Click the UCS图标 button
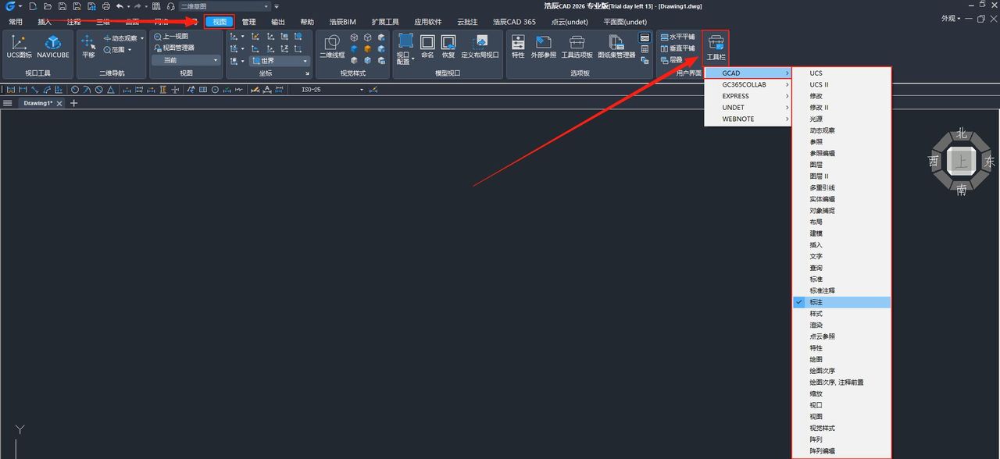The height and width of the screenshot is (459, 1000). [20, 48]
